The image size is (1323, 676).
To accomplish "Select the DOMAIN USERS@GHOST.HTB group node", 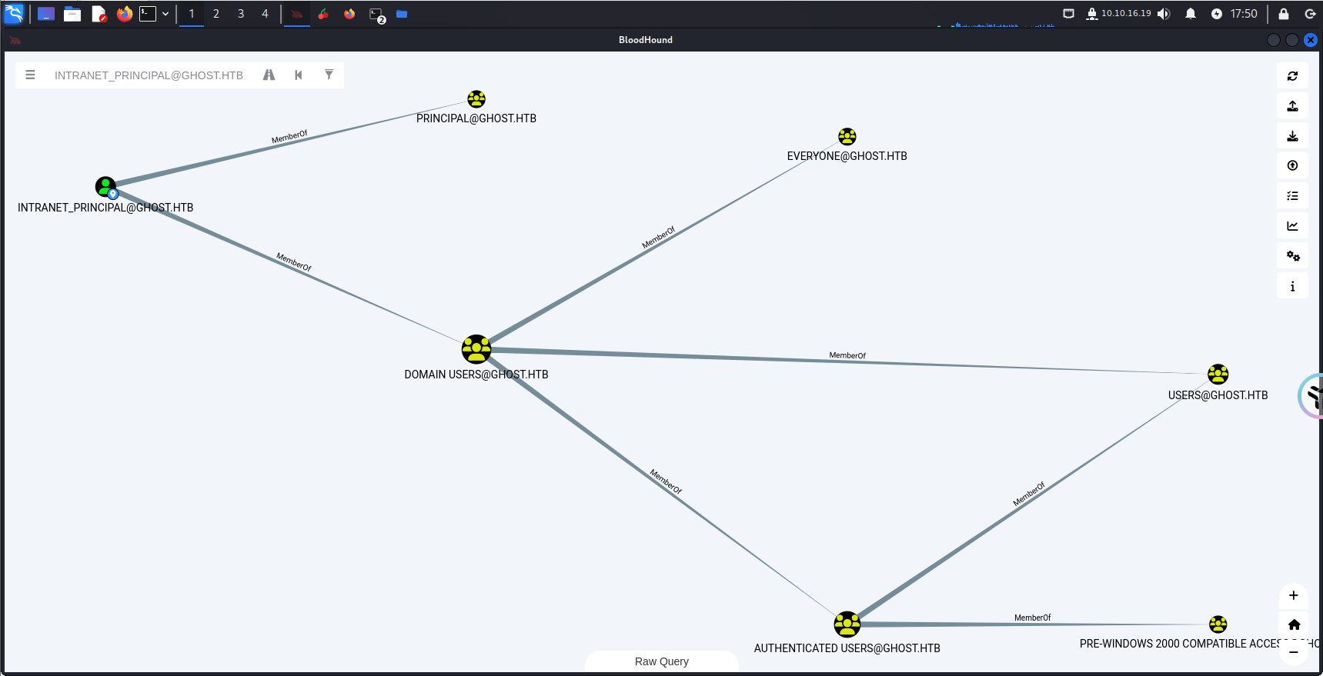I will 476,349.
